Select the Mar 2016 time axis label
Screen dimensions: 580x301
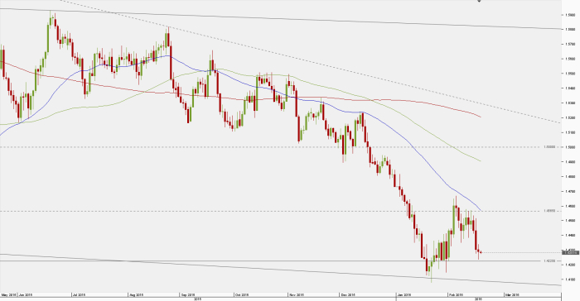tap(513, 295)
